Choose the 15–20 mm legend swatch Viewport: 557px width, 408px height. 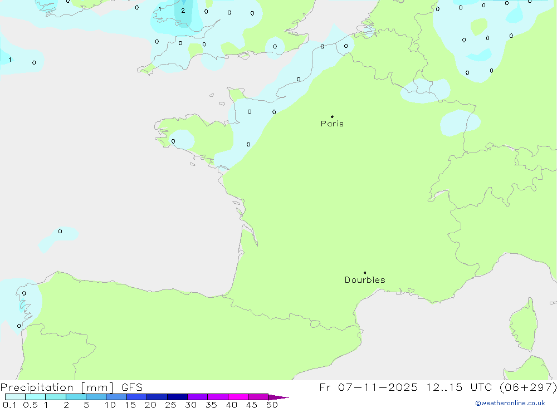(136, 397)
